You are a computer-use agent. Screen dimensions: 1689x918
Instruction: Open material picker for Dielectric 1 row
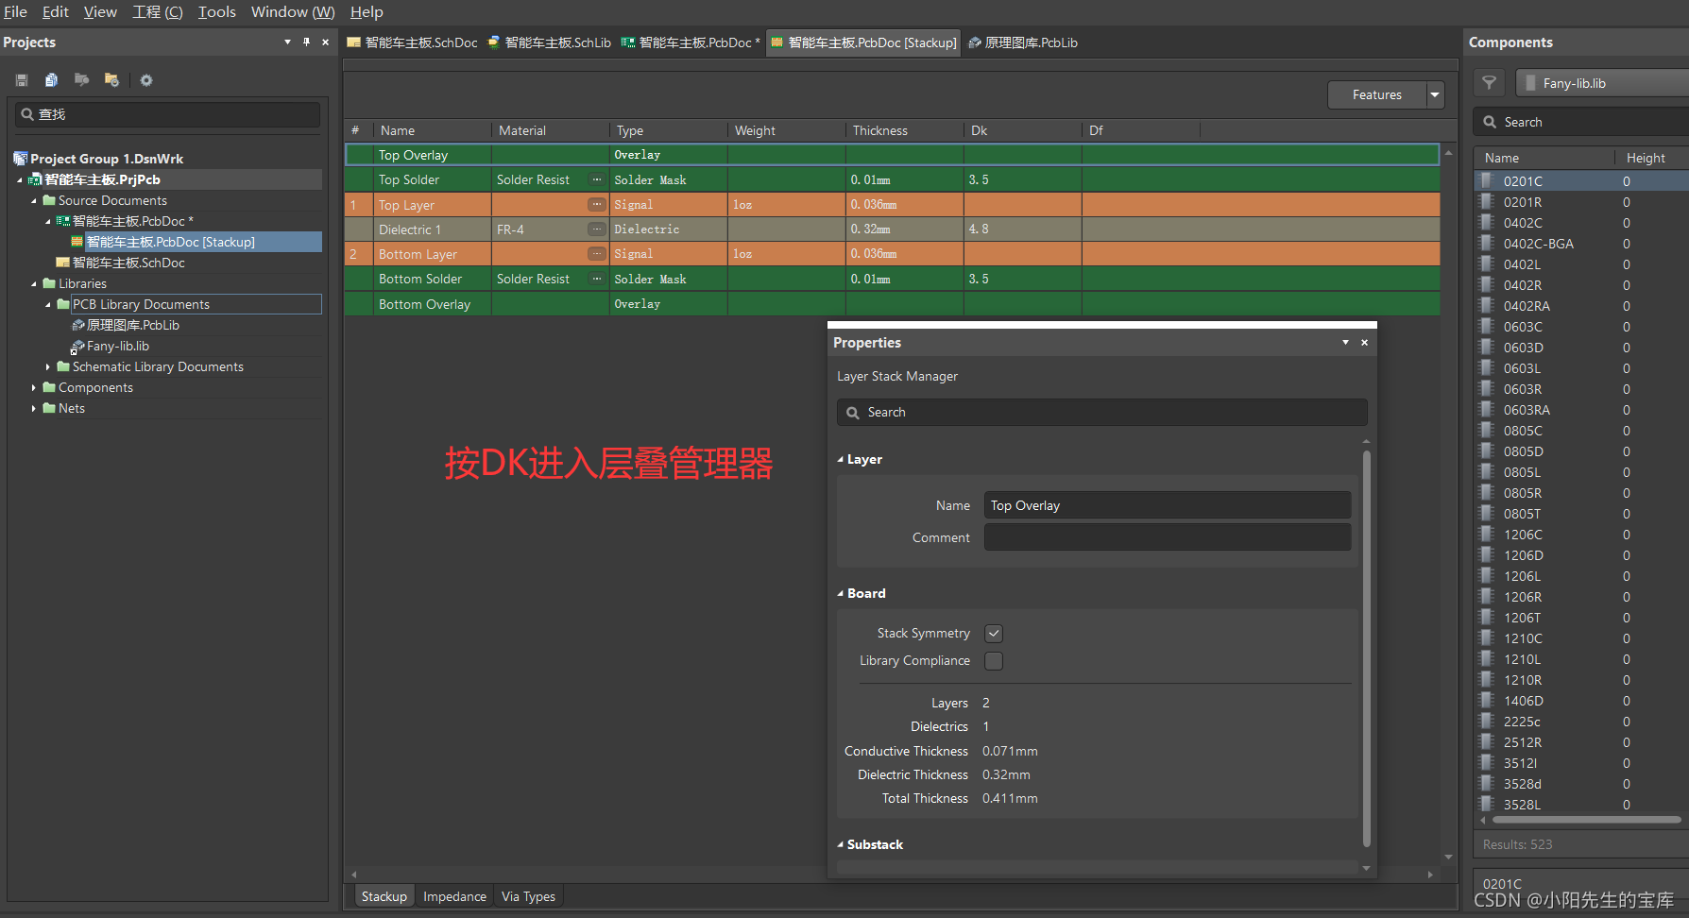point(597,229)
